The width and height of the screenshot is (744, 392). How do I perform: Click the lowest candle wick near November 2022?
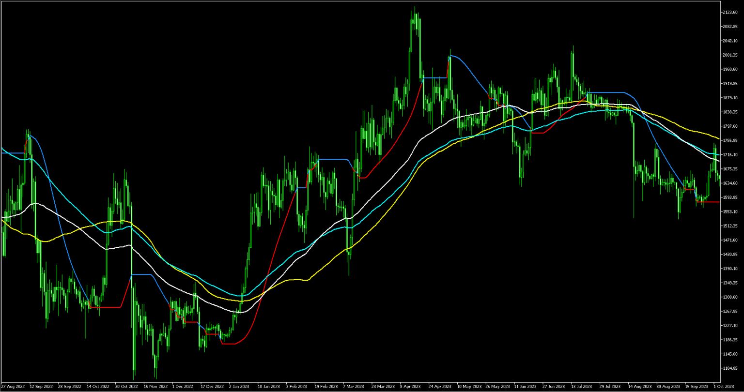(134, 379)
